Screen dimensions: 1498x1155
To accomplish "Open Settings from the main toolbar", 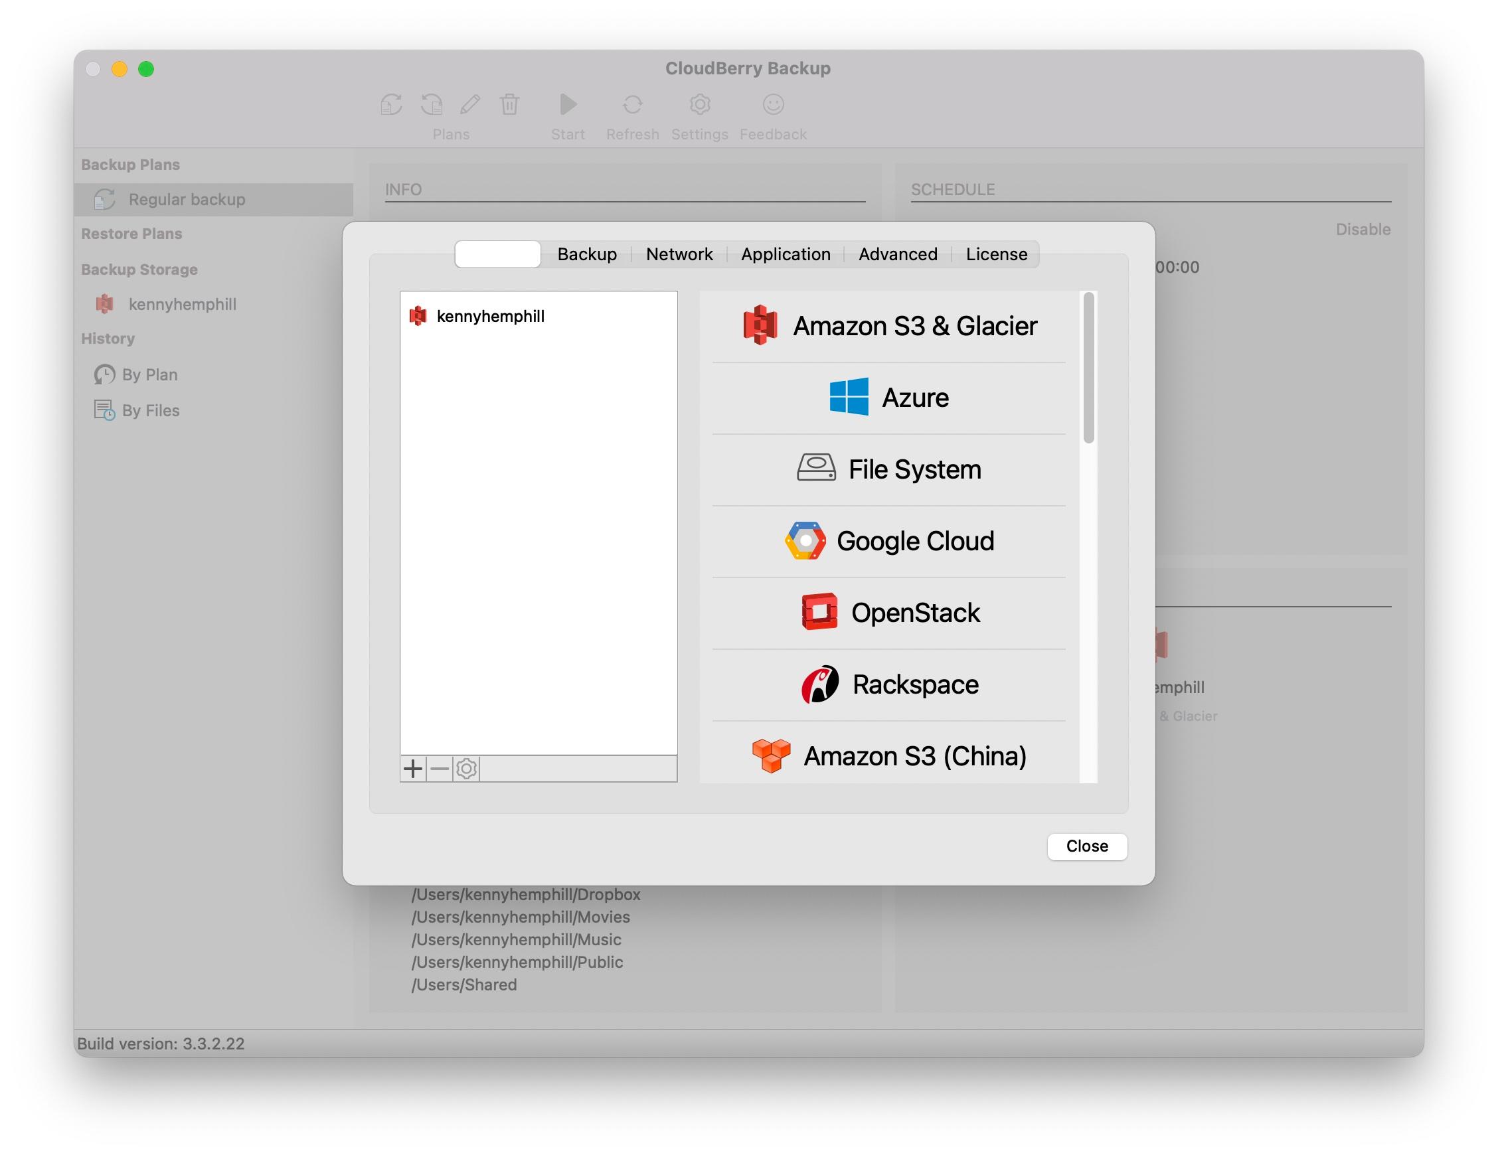I will point(700,104).
